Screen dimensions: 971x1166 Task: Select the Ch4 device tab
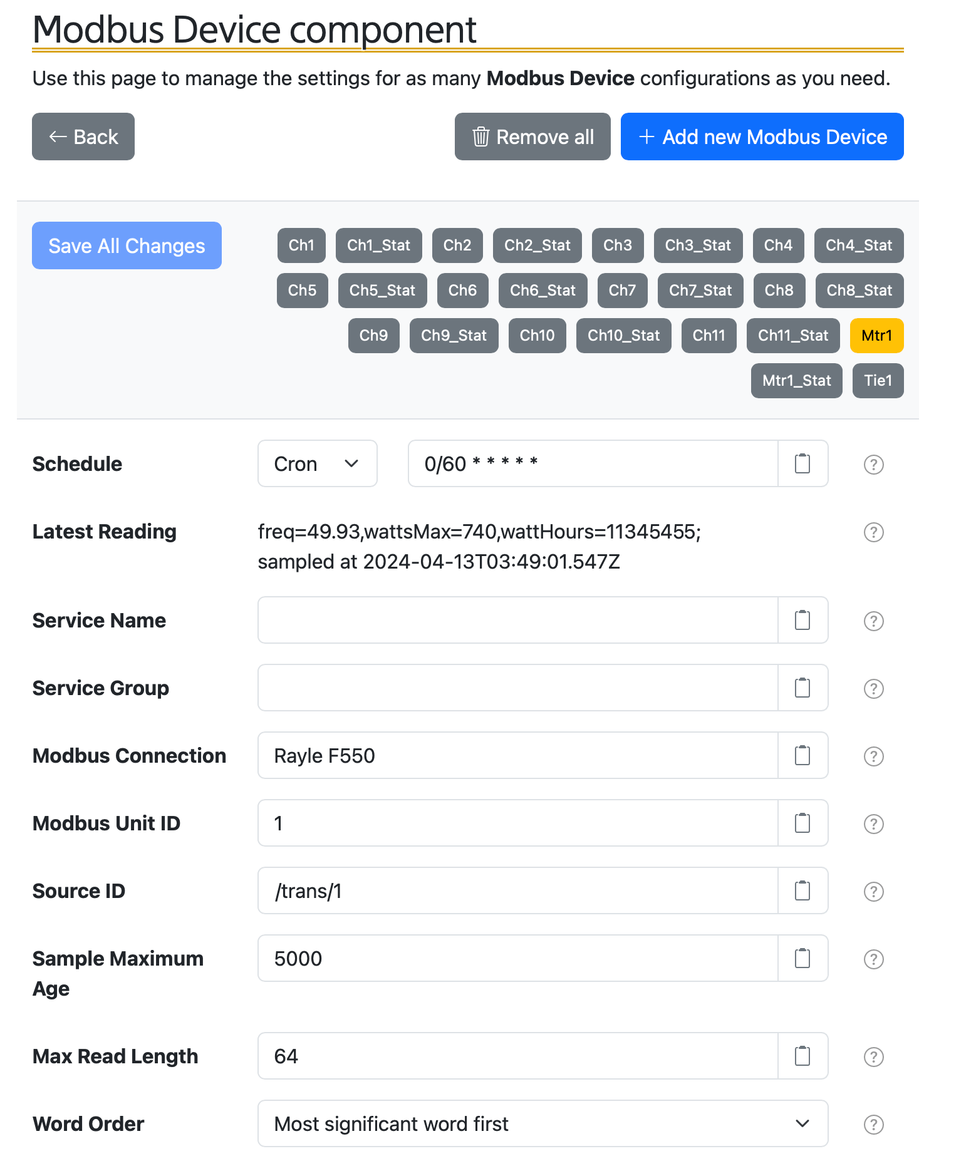779,245
